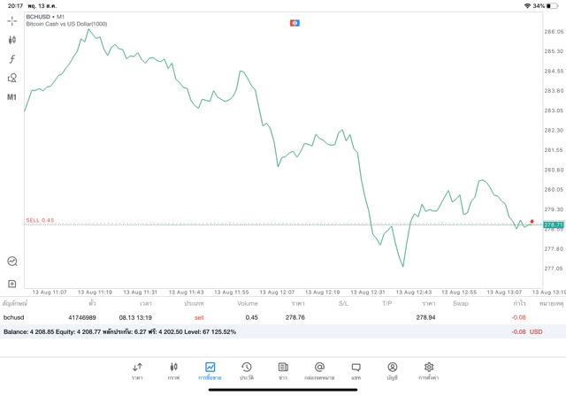Open the News tab
This screenshot has width=566, height=395.
[282, 370]
